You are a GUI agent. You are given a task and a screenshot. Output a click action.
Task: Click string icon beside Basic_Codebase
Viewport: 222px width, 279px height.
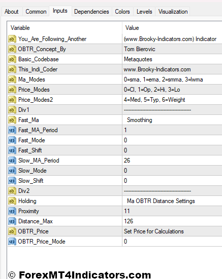[12, 59]
